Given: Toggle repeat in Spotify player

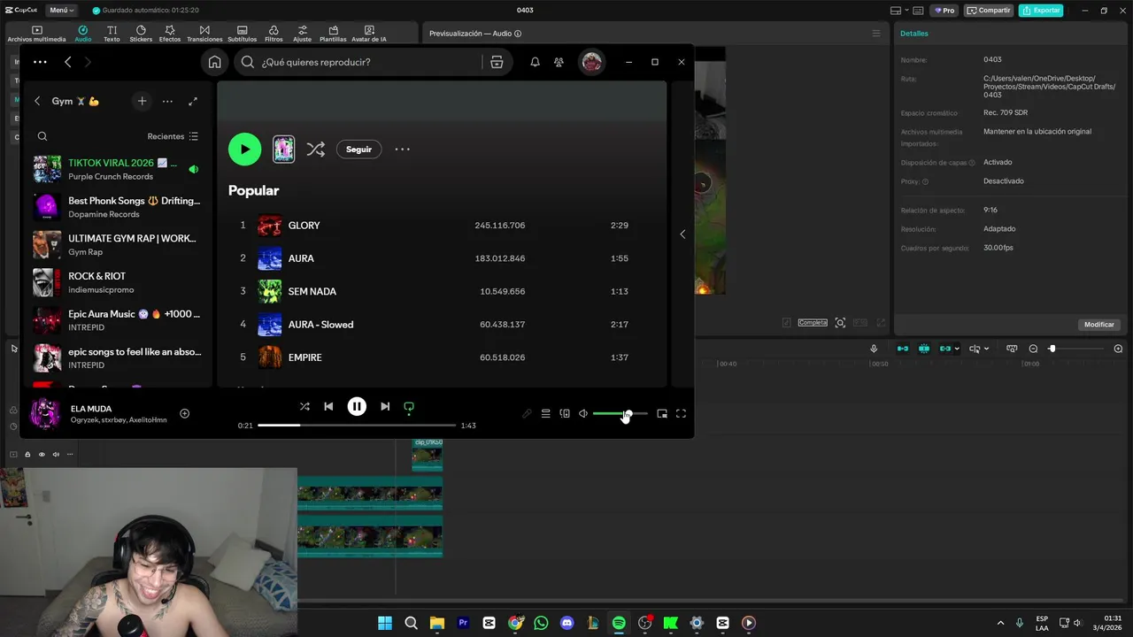Looking at the screenshot, I should (x=409, y=407).
